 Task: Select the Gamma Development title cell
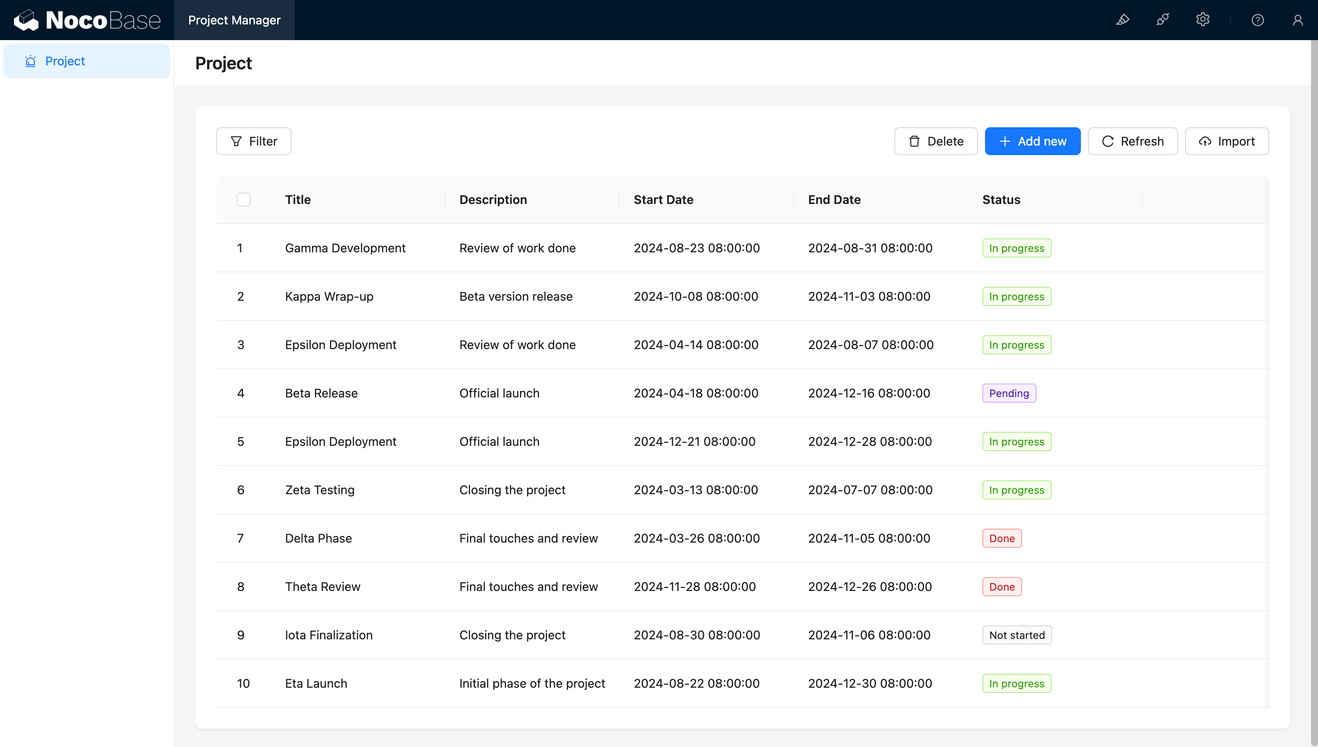(x=345, y=248)
